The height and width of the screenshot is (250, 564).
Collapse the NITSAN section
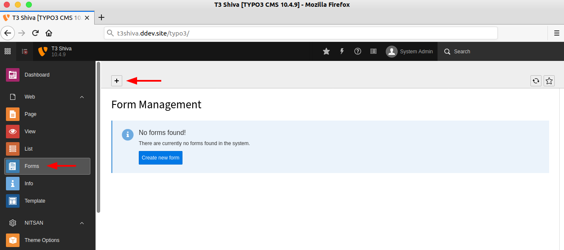(81, 223)
